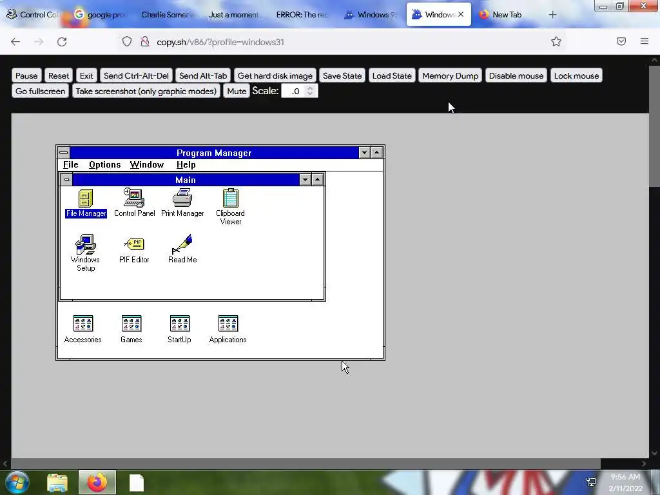Open the Options menu in Program Manager
Screen dimensions: 660x495
pyautogui.click(x=105, y=164)
